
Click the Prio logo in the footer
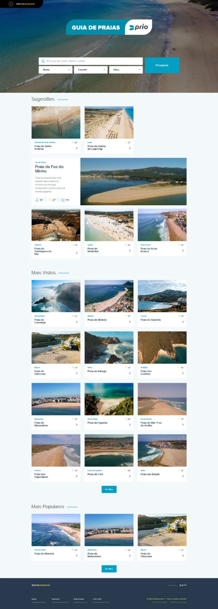pos(183,585)
